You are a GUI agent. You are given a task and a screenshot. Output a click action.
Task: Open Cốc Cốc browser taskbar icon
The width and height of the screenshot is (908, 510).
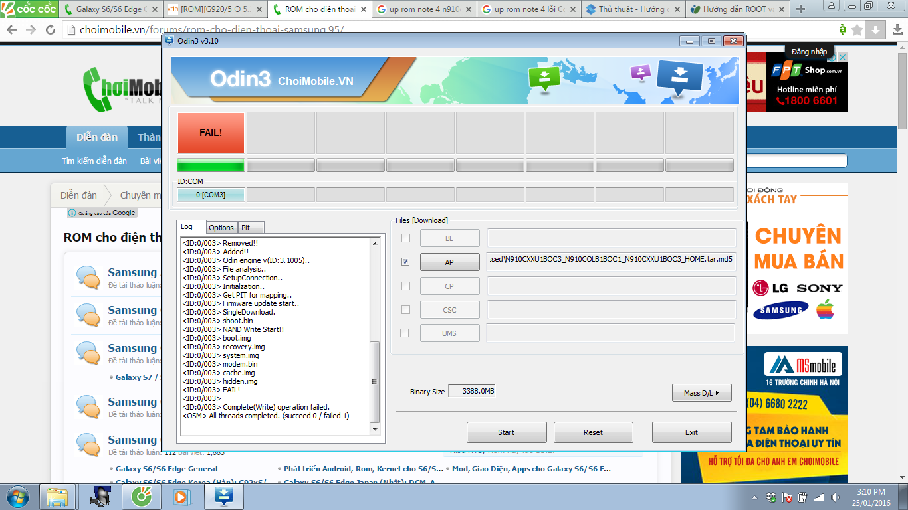tap(142, 497)
